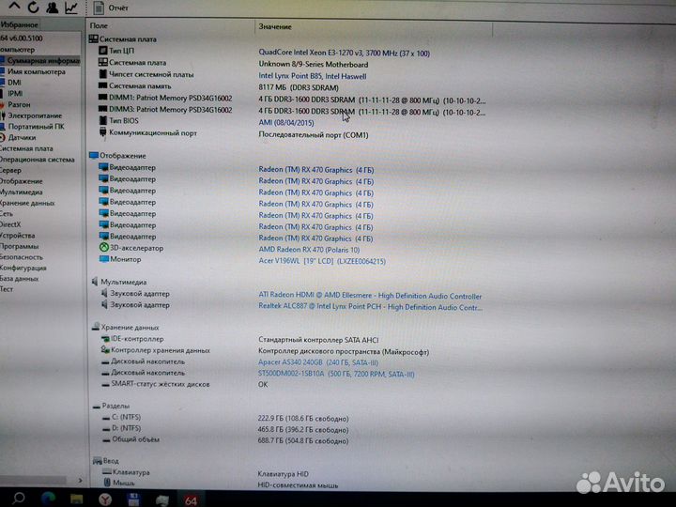Open File Explorer from the taskbar
The width and height of the screenshot is (676, 507).
[x=77, y=499]
